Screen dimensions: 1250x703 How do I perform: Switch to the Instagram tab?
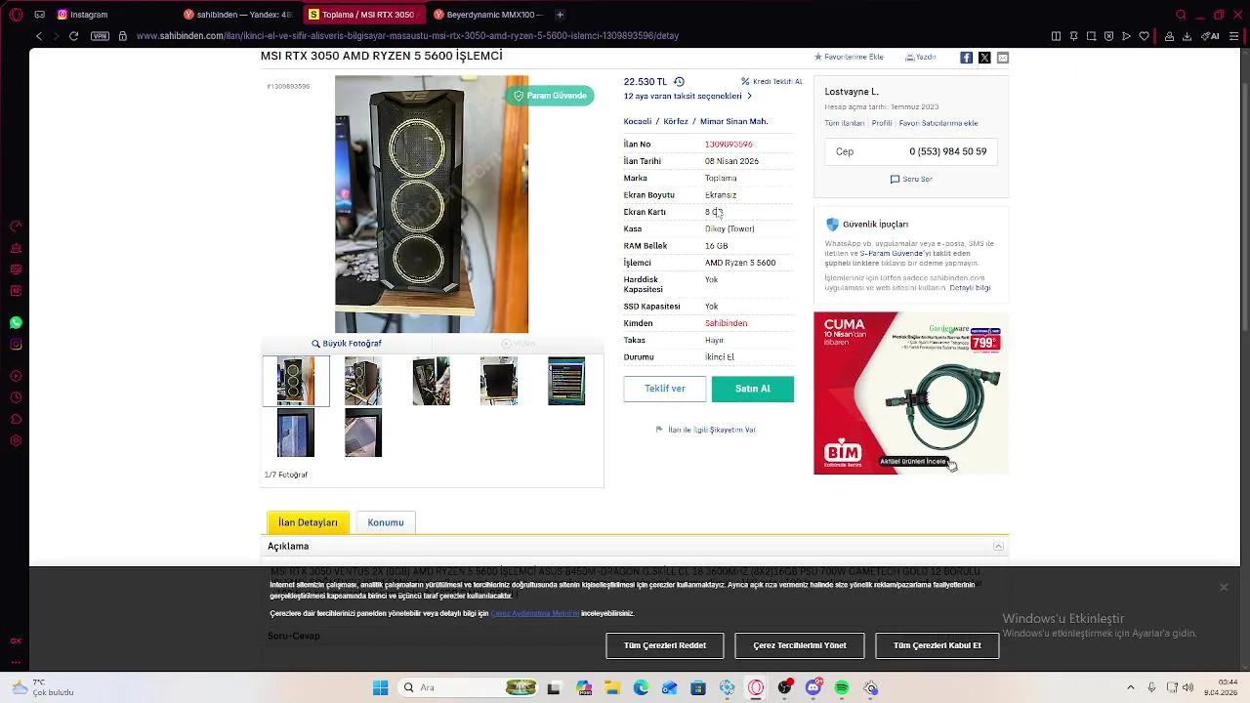[x=113, y=15]
